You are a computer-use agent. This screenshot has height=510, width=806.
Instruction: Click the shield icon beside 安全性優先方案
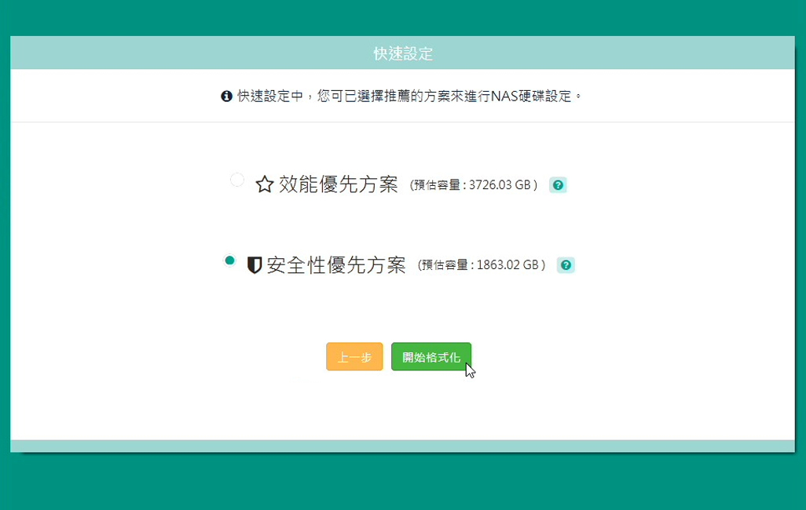255,265
